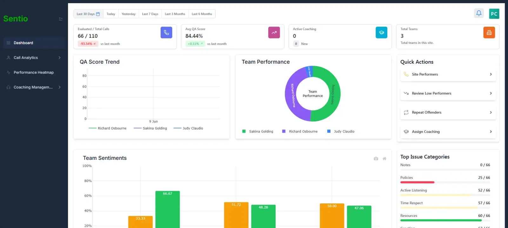Open the PC user avatar menu

pyautogui.click(x=494, y=14)
